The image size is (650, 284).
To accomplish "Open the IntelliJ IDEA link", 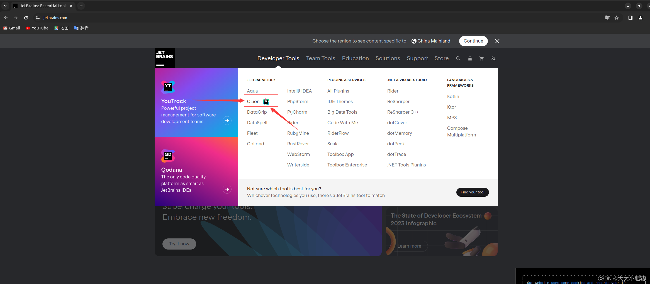I will click(300, 91).
